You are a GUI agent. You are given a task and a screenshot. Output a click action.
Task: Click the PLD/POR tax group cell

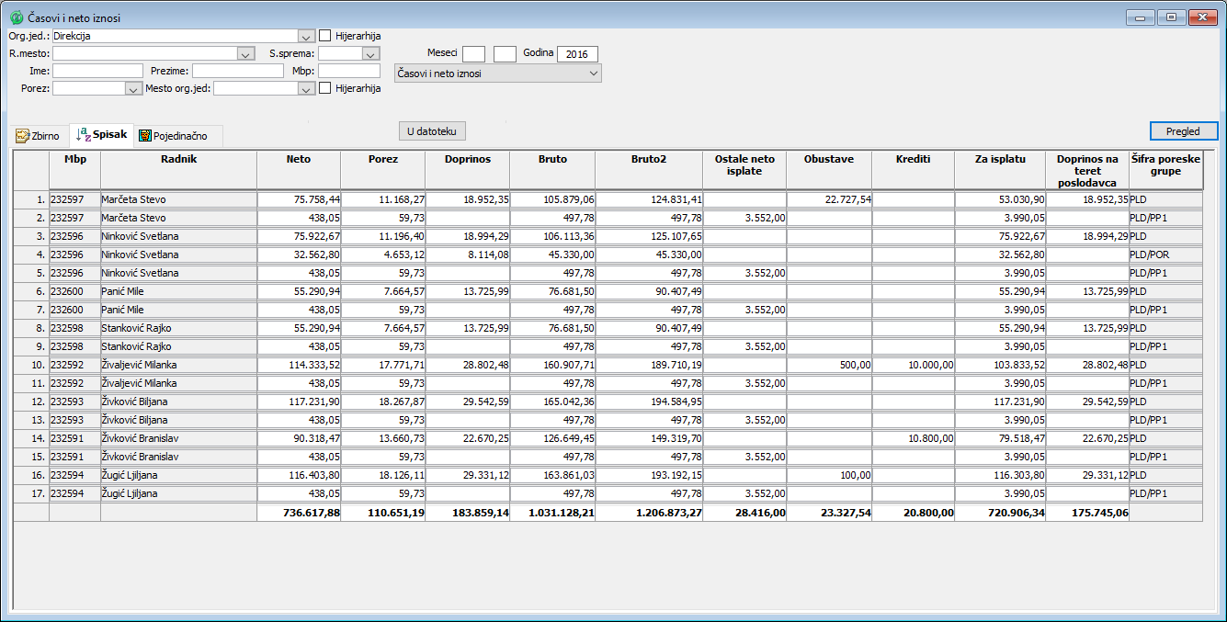(x=1165, y=254)
